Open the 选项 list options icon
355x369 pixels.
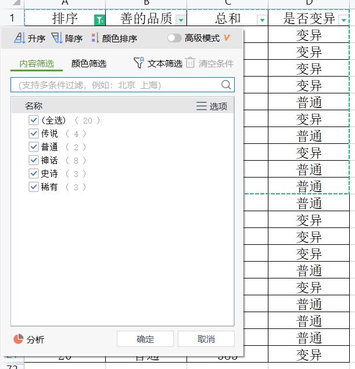(202, 106)
